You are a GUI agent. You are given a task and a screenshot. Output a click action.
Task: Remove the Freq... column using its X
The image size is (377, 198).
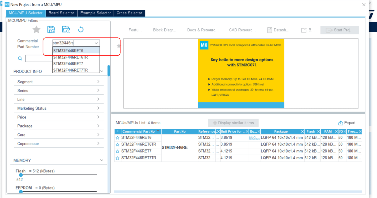click(360, 132)
